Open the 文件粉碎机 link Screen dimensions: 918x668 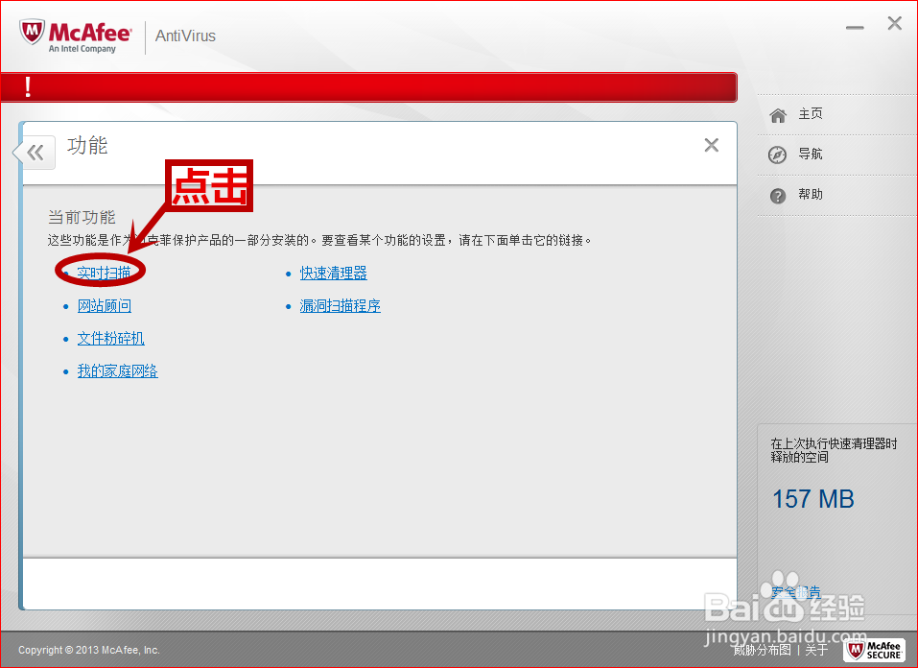click(110, 339)
